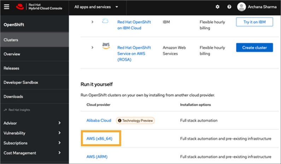The width and height of the screenshot is (281, 164).
Task: Expand the ROSA row chevron
Action: tap(92, 48)
